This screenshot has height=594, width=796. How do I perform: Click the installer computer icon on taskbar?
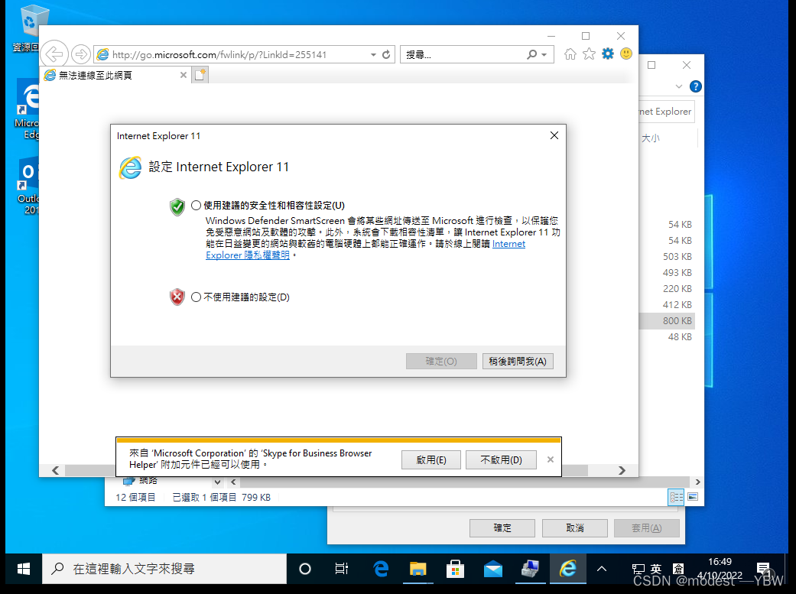click(530, 569)
